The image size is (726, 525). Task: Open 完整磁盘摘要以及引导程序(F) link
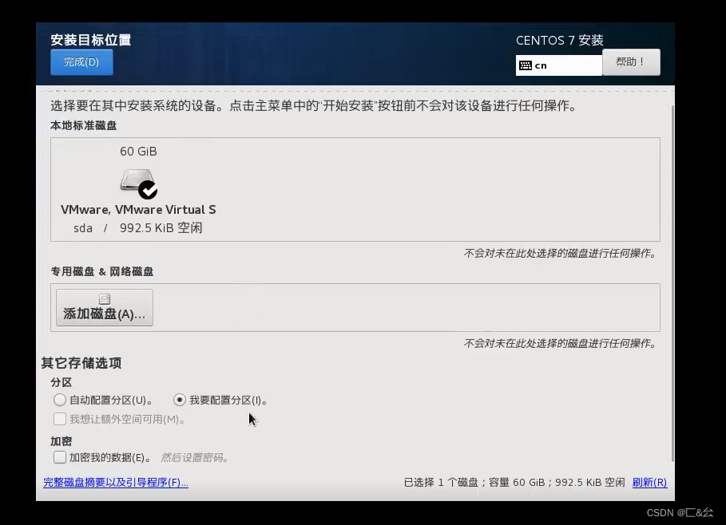pos(115,483)
